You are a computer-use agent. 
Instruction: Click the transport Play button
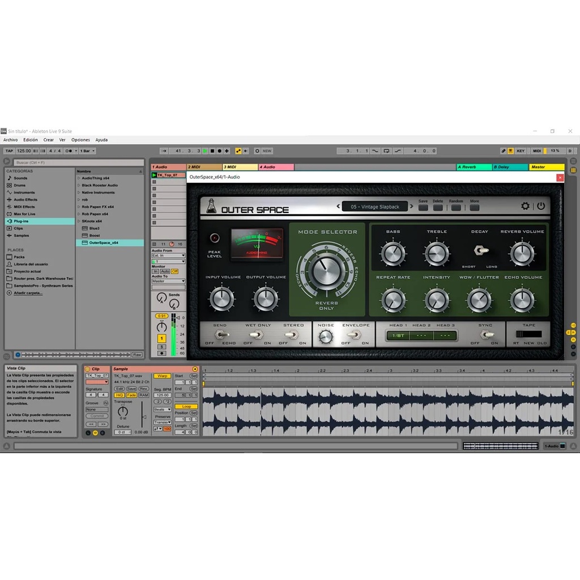point(205,151)
